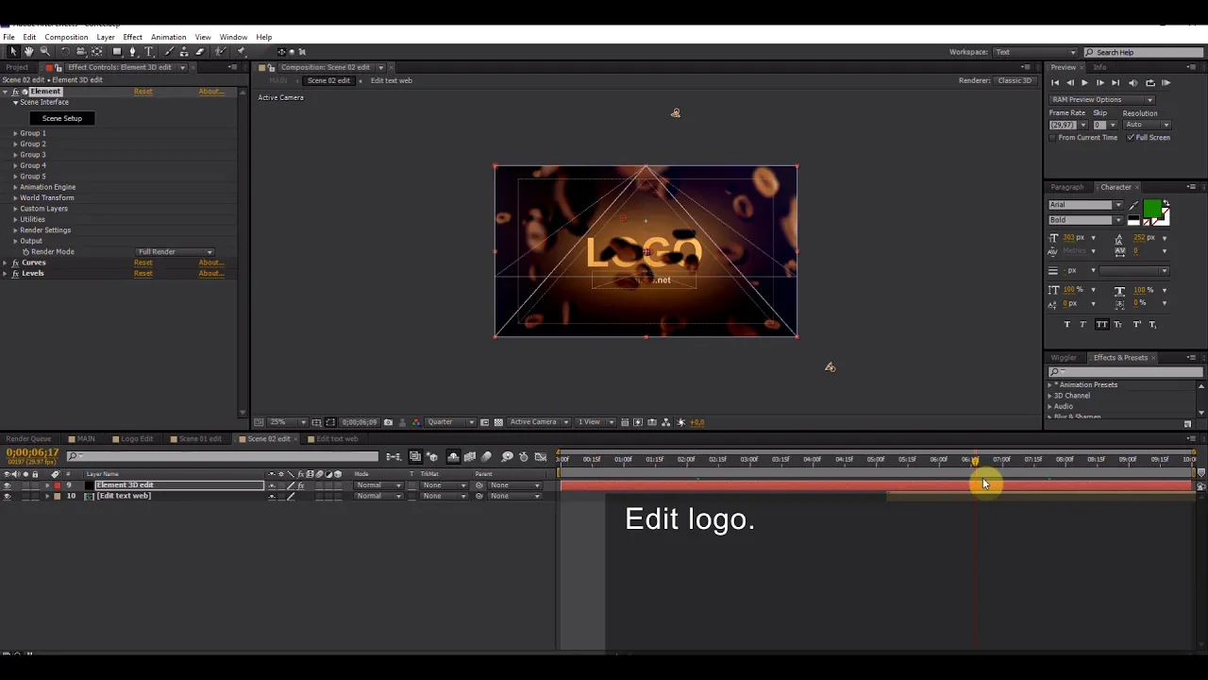Switch to the Render Queue tab
The image size is (1208, 680).
pyautogui.click(x=28, y=439)
